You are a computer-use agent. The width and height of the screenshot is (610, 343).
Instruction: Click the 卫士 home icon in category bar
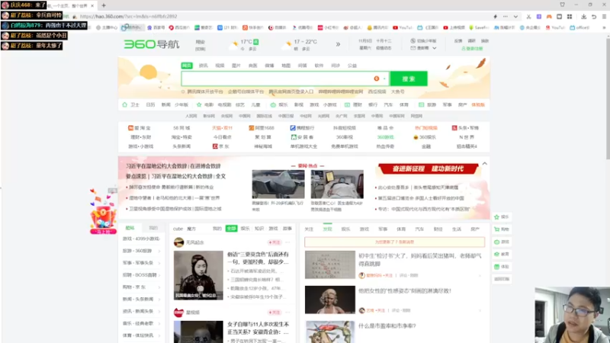pos(124,104)
